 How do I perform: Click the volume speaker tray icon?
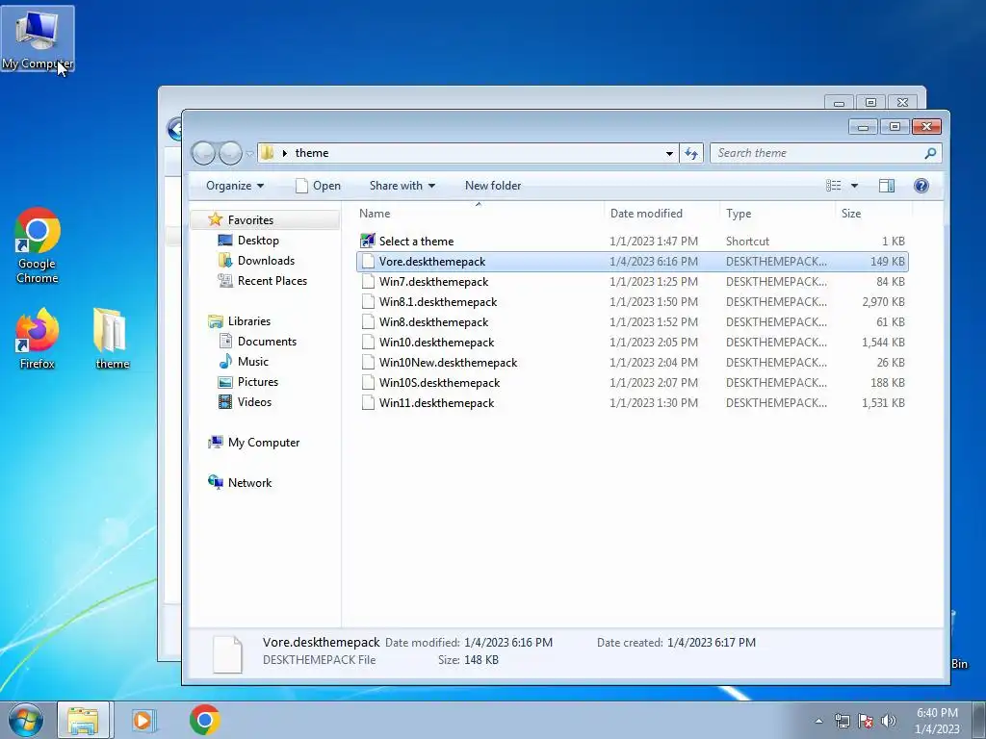click(x=888, y=721)
